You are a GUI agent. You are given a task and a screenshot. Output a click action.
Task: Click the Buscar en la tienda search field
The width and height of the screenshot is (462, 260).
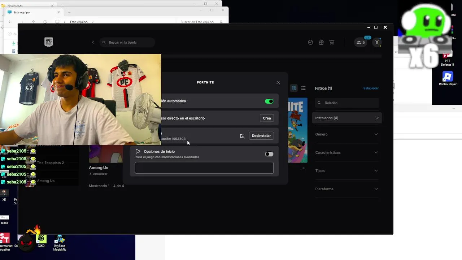click(x=127, y=42)
